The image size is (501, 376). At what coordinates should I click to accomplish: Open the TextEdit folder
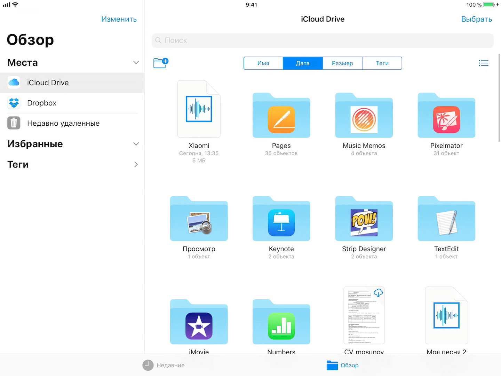446,219
